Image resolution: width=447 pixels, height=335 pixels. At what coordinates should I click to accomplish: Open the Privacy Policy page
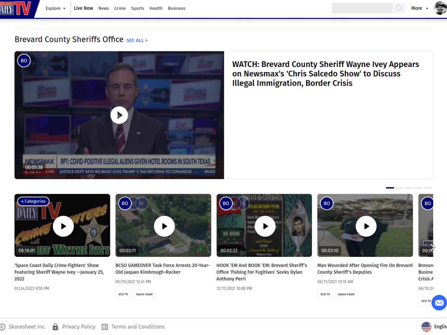[79, 327]
